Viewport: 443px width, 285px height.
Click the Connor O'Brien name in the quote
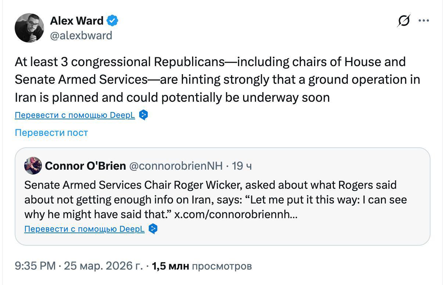[x=86, y=166]
